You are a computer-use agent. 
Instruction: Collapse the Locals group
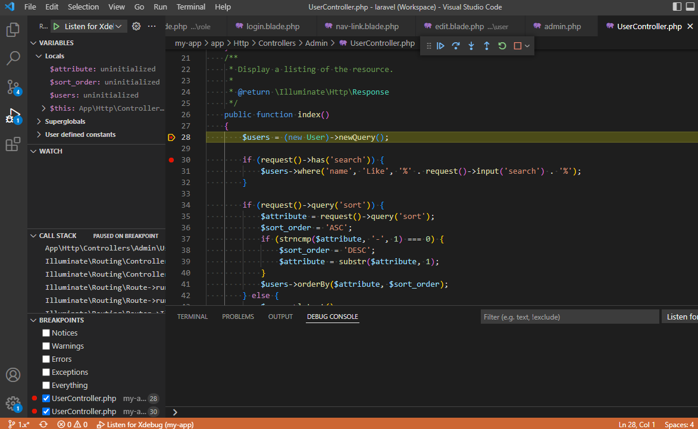tap(39, 56)
